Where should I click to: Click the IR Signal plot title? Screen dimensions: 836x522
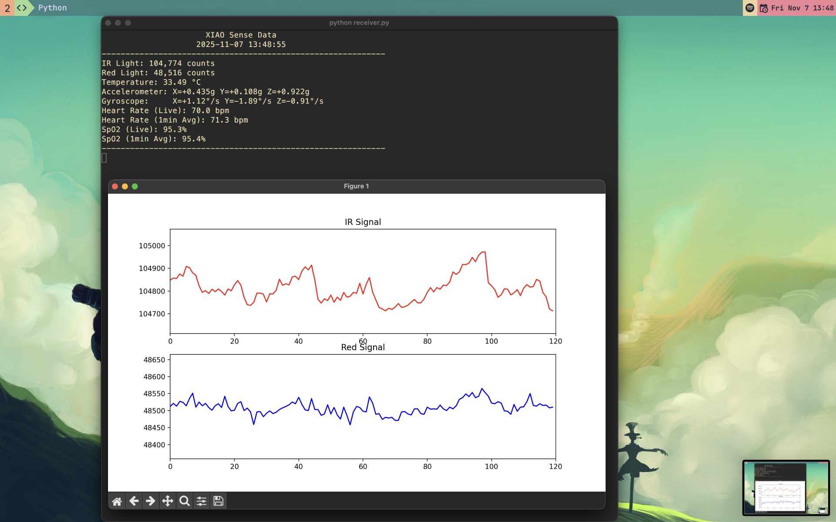(x=363, y=222)
